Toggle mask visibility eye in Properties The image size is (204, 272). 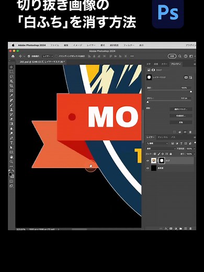pos(185,132)
